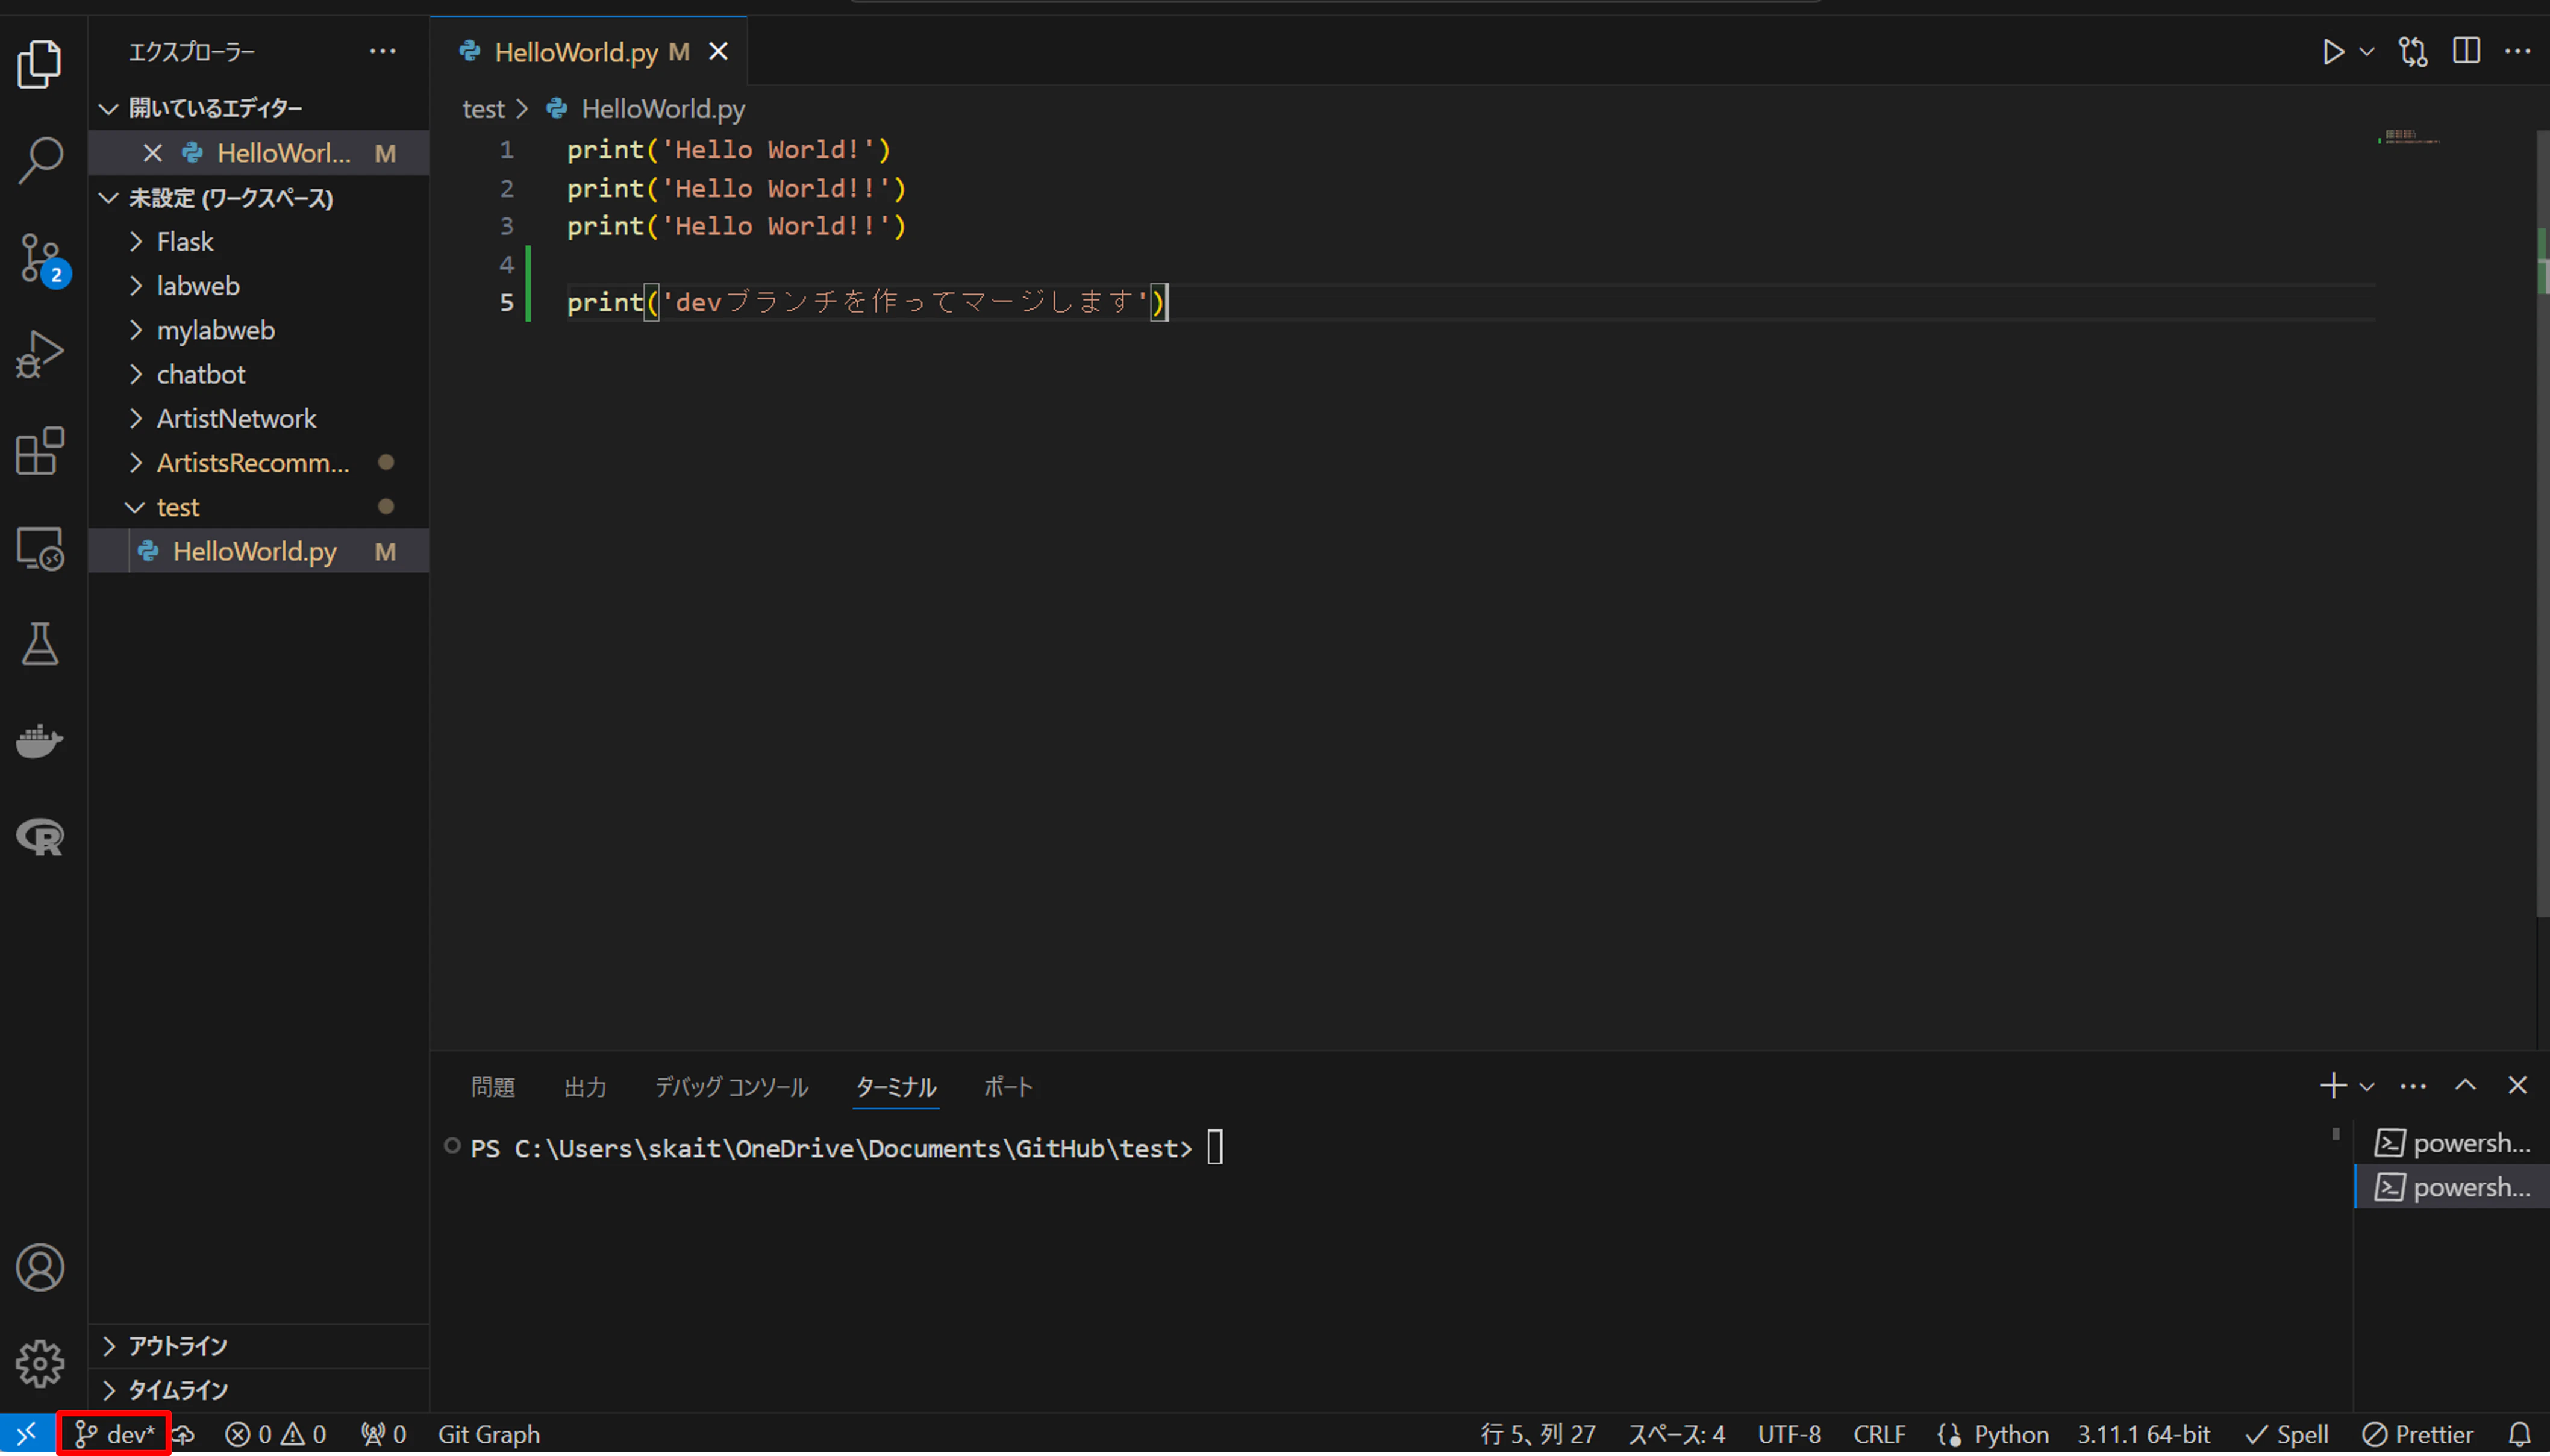Expand the ArtistsRecomm... folder
This screenshot has height=1456, width=2550.
click(x=258, y=463)
